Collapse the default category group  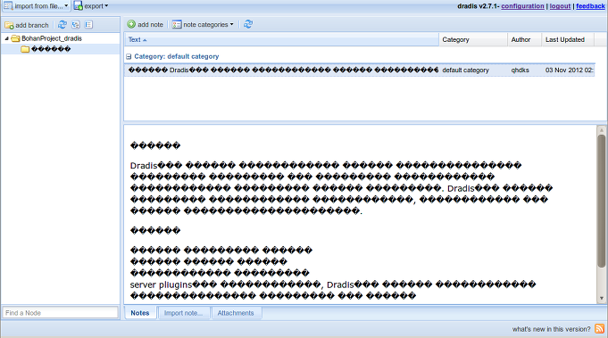click(x=129, y=56)
